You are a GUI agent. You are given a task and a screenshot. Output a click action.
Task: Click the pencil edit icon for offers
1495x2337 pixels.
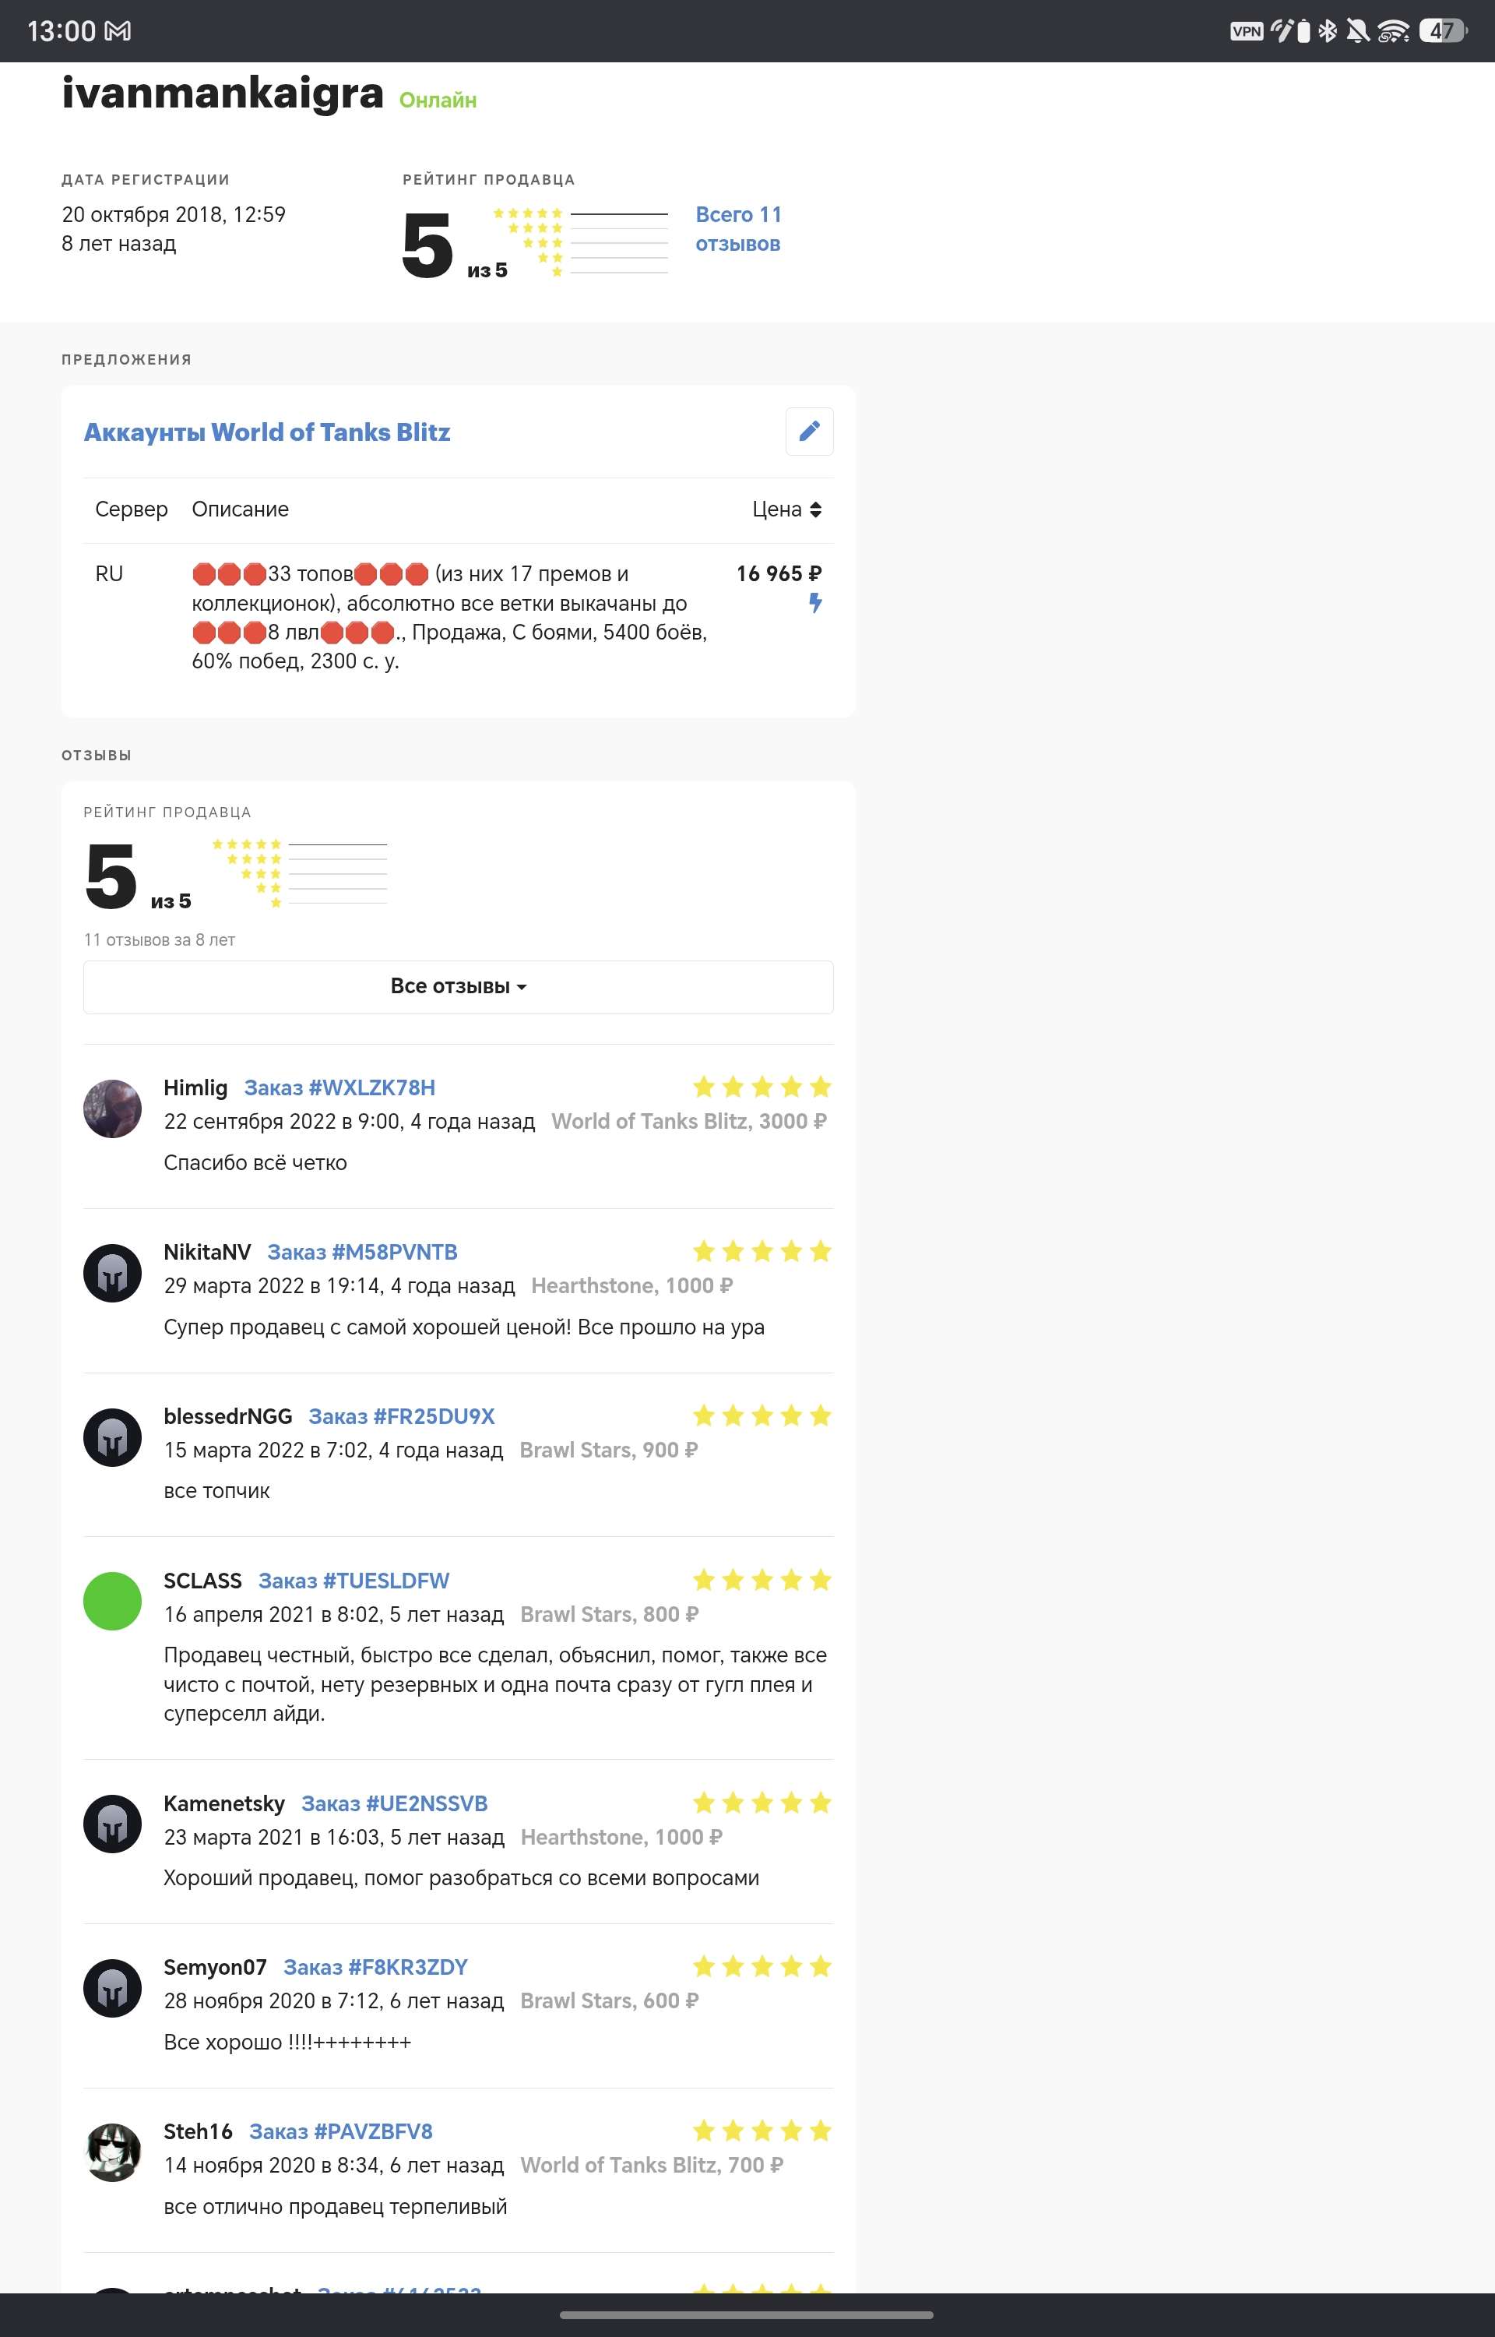point(809,431)
